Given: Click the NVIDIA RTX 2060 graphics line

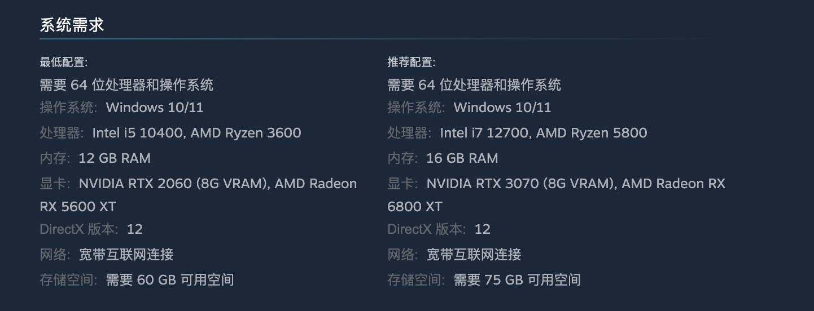Looking at the screenshot, I should click(218, 184).
